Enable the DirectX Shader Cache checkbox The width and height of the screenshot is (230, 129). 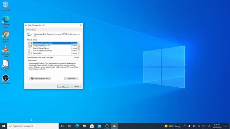pyautogui.click(x=29, y=48)
